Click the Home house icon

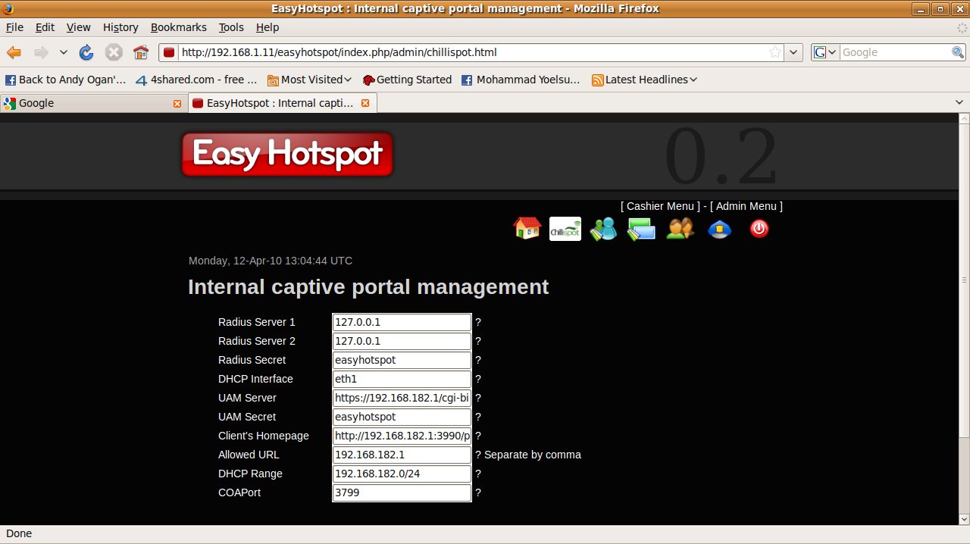[x=527, y=228]
